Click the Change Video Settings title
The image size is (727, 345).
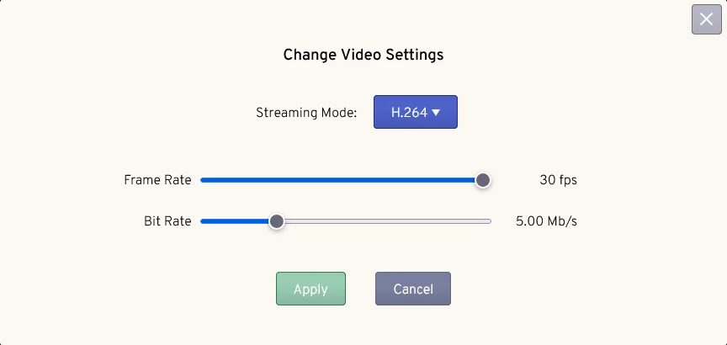363,55
